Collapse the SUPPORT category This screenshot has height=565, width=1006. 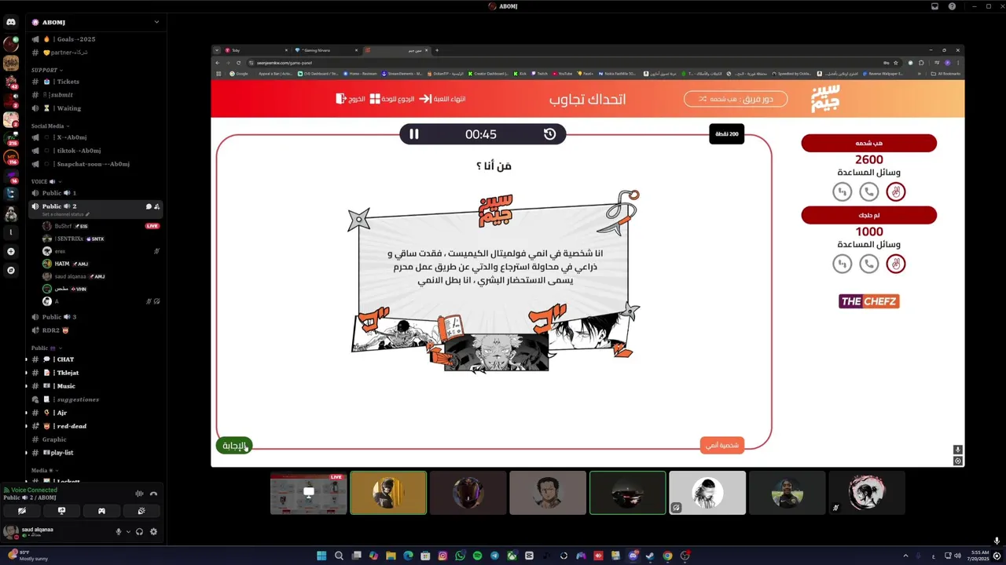click(x=46, y=70)
